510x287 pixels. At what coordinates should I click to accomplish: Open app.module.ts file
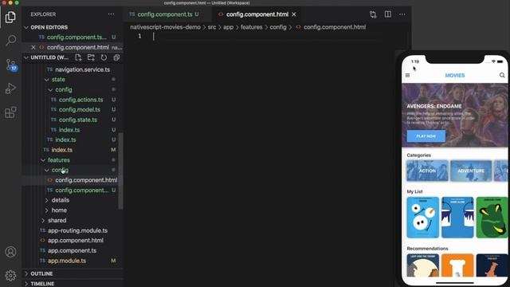click(67, 261)
